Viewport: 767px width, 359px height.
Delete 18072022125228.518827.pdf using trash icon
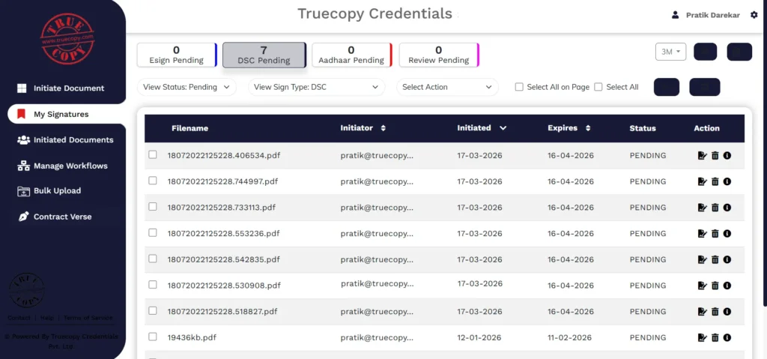[715, 312]
